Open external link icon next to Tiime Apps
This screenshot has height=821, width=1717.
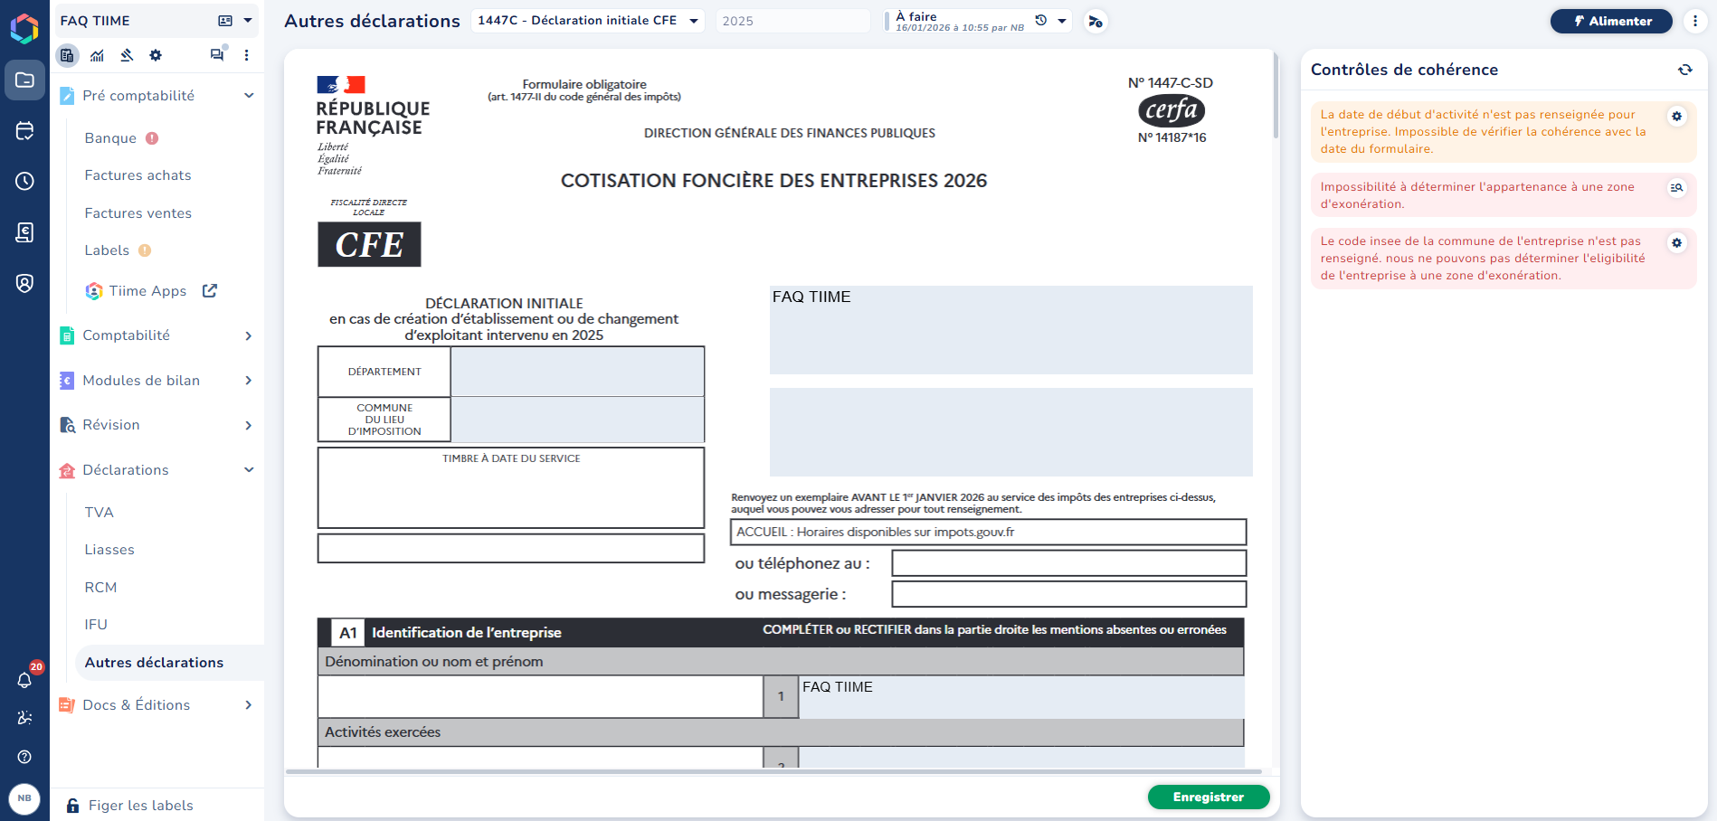(x=210, y=291)
